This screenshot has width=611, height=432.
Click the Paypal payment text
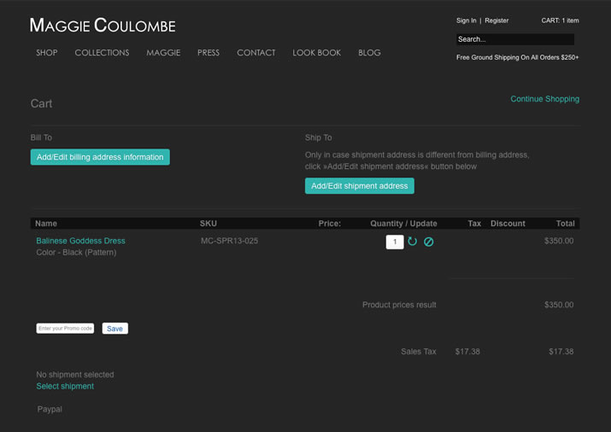click(50, 409)
